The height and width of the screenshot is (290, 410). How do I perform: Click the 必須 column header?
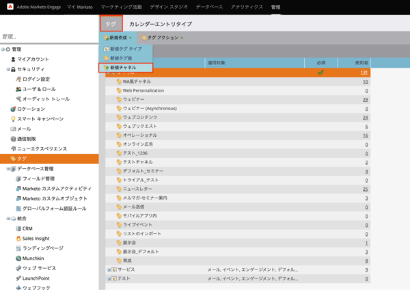pyautogui.click(x=321, y=63)
